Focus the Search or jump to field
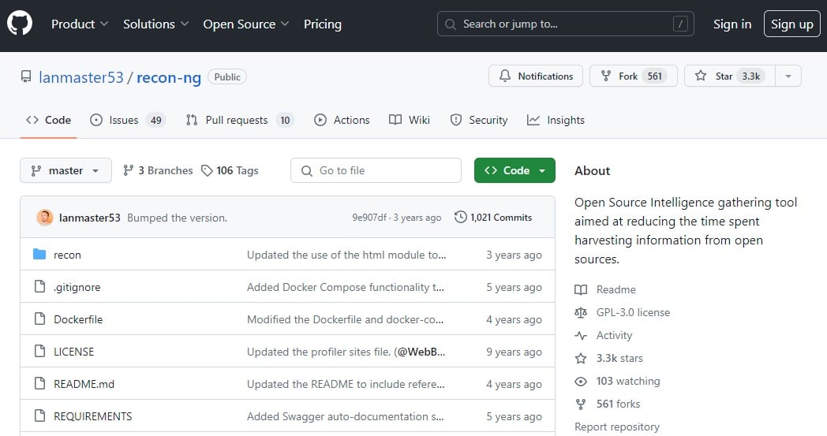The height and width of the screenshot is (436, 827). coord(565,24)
